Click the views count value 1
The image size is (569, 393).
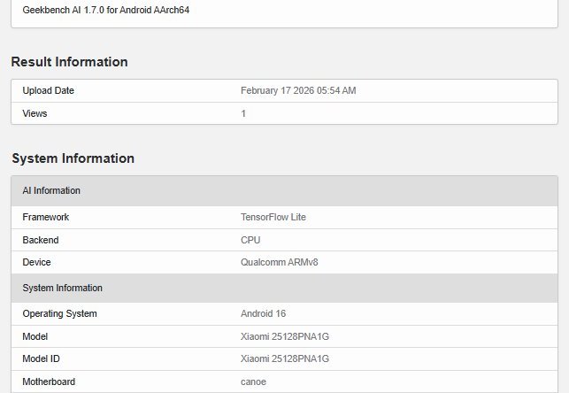[x=243, y=113]
